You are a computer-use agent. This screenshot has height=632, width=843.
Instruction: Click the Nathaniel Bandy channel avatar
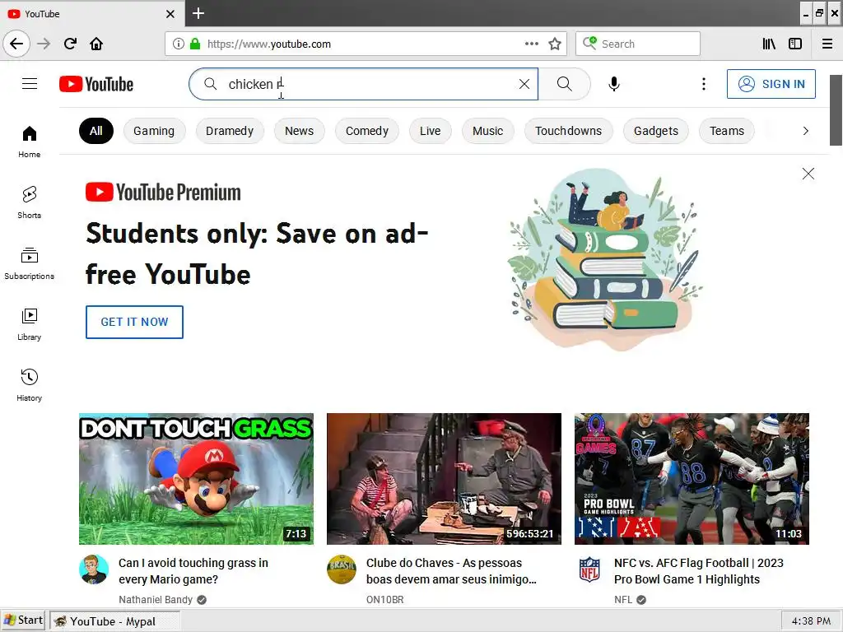coord(94,569)
